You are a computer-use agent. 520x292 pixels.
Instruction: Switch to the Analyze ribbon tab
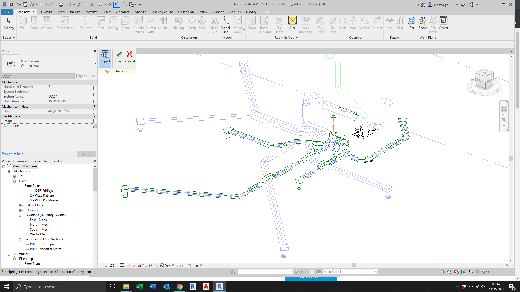coord(140,12)
